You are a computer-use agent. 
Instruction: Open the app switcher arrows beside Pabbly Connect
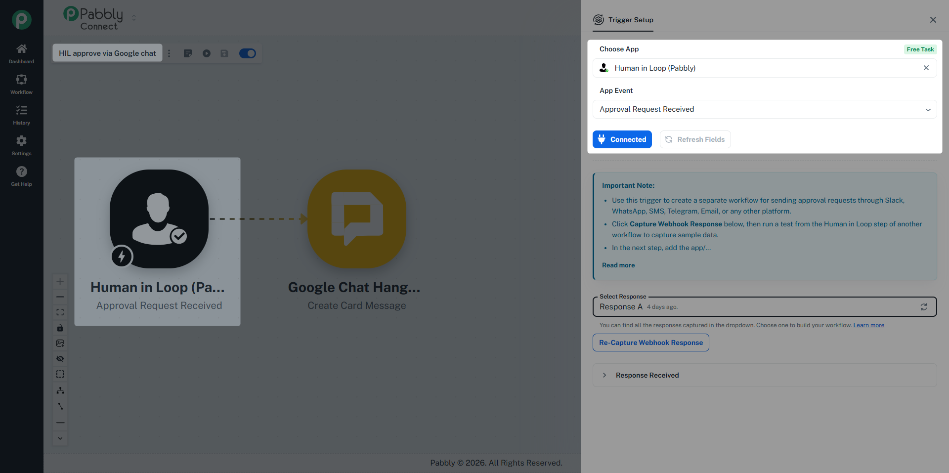coord(134,18)
